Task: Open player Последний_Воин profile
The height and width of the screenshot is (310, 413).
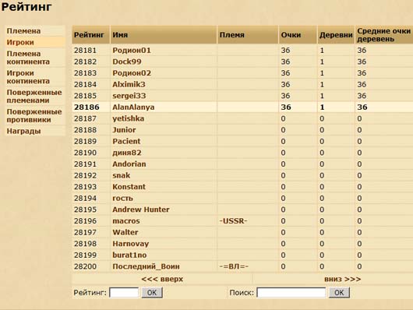Action: 146,266
